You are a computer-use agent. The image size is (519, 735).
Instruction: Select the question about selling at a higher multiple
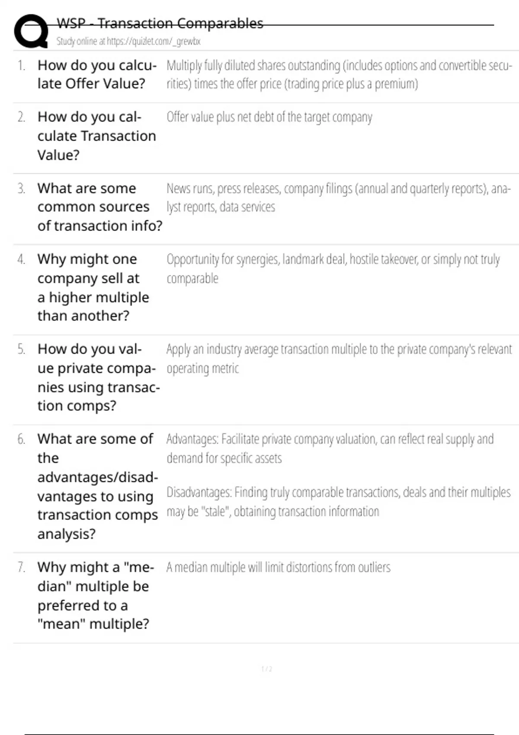tap(93, 288)
